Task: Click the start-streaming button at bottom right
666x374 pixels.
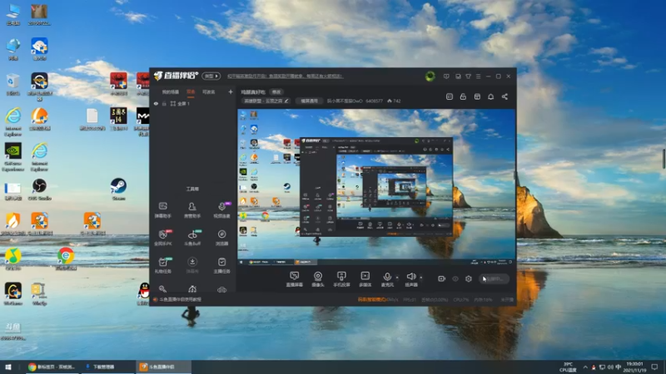Action: coord(494,278)
